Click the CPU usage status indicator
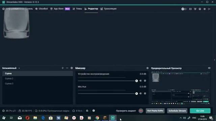Screen dimensions: 216x121 tap(9, 111)
